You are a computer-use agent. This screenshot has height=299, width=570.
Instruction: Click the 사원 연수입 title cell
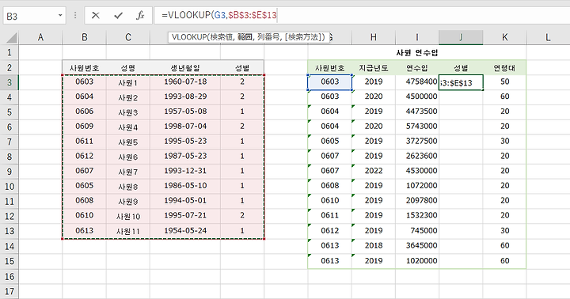(417, 53)
